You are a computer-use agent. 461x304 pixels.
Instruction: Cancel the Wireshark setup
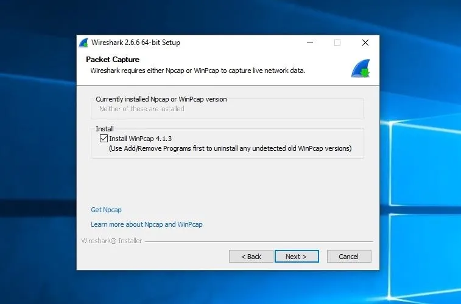pyautogui.click(x=349, y=257)
